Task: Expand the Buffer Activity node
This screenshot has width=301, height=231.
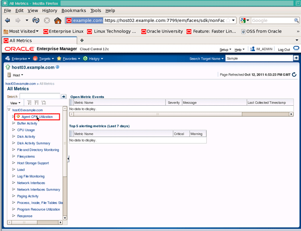Action: (14, 123)
